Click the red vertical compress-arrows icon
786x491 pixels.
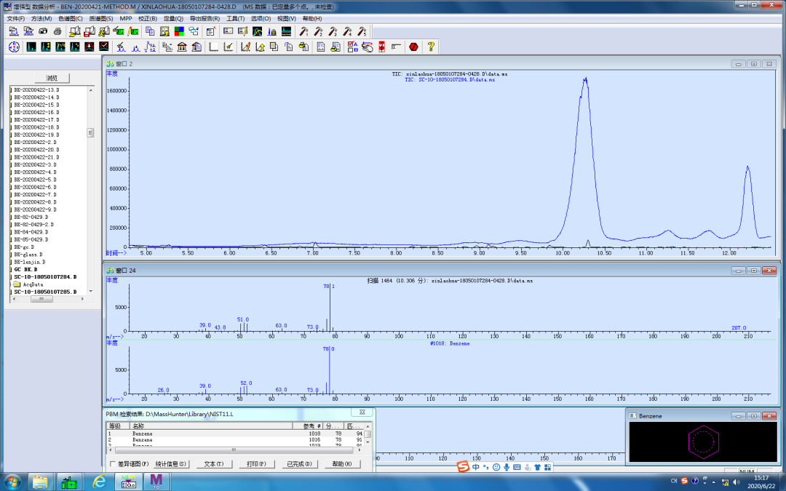coord(382,47)
